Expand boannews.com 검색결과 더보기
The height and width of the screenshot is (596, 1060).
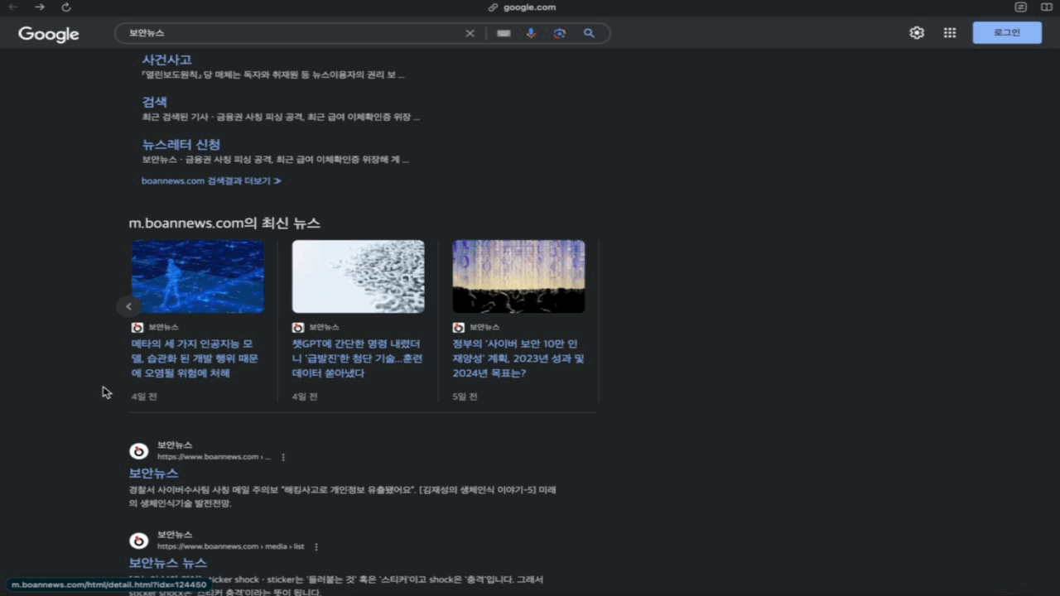click(x=211, y=180)
